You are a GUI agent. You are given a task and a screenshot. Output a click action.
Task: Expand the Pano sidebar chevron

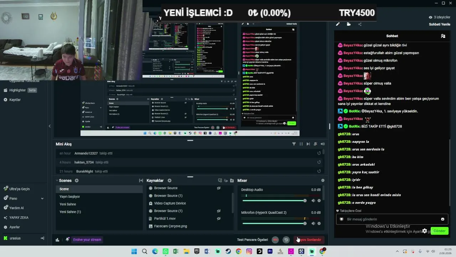click(x=42, y=198)
